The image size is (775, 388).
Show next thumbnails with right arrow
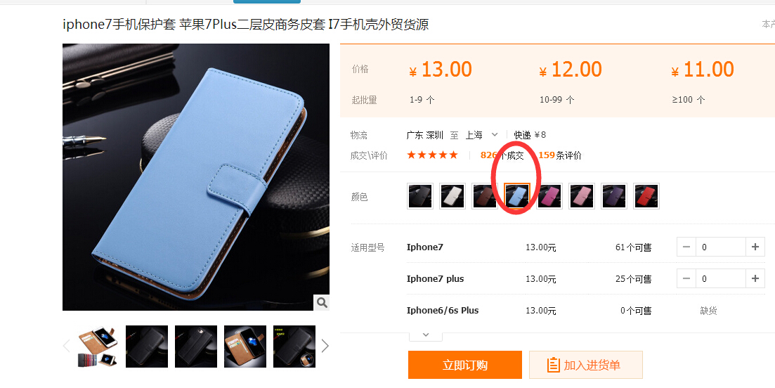click(325, 346)
